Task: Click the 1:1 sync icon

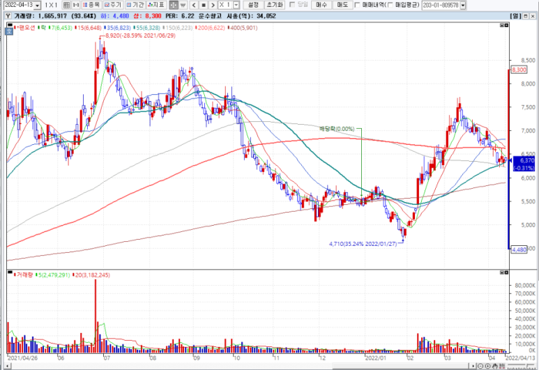Action: [x=75, y=5]
